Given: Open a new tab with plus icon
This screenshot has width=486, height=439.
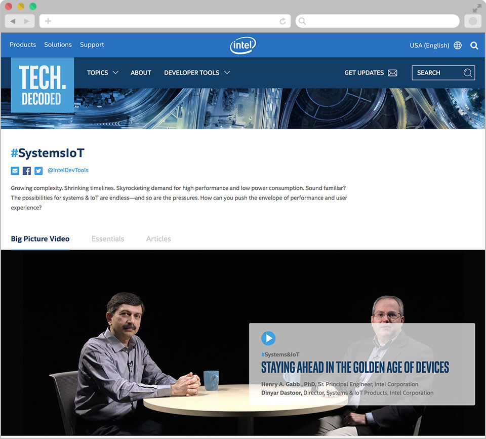Looking at the screenshot, I should tap(48, 21).
